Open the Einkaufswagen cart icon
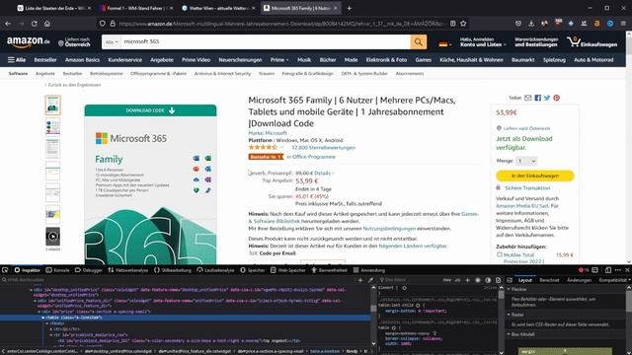 [x=592, y=41]
